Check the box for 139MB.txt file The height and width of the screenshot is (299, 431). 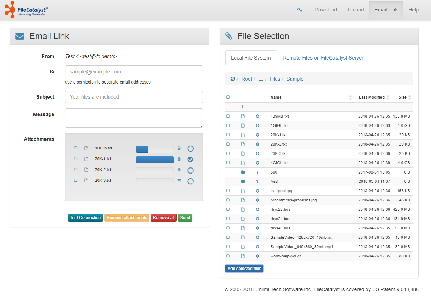(228, 116)
